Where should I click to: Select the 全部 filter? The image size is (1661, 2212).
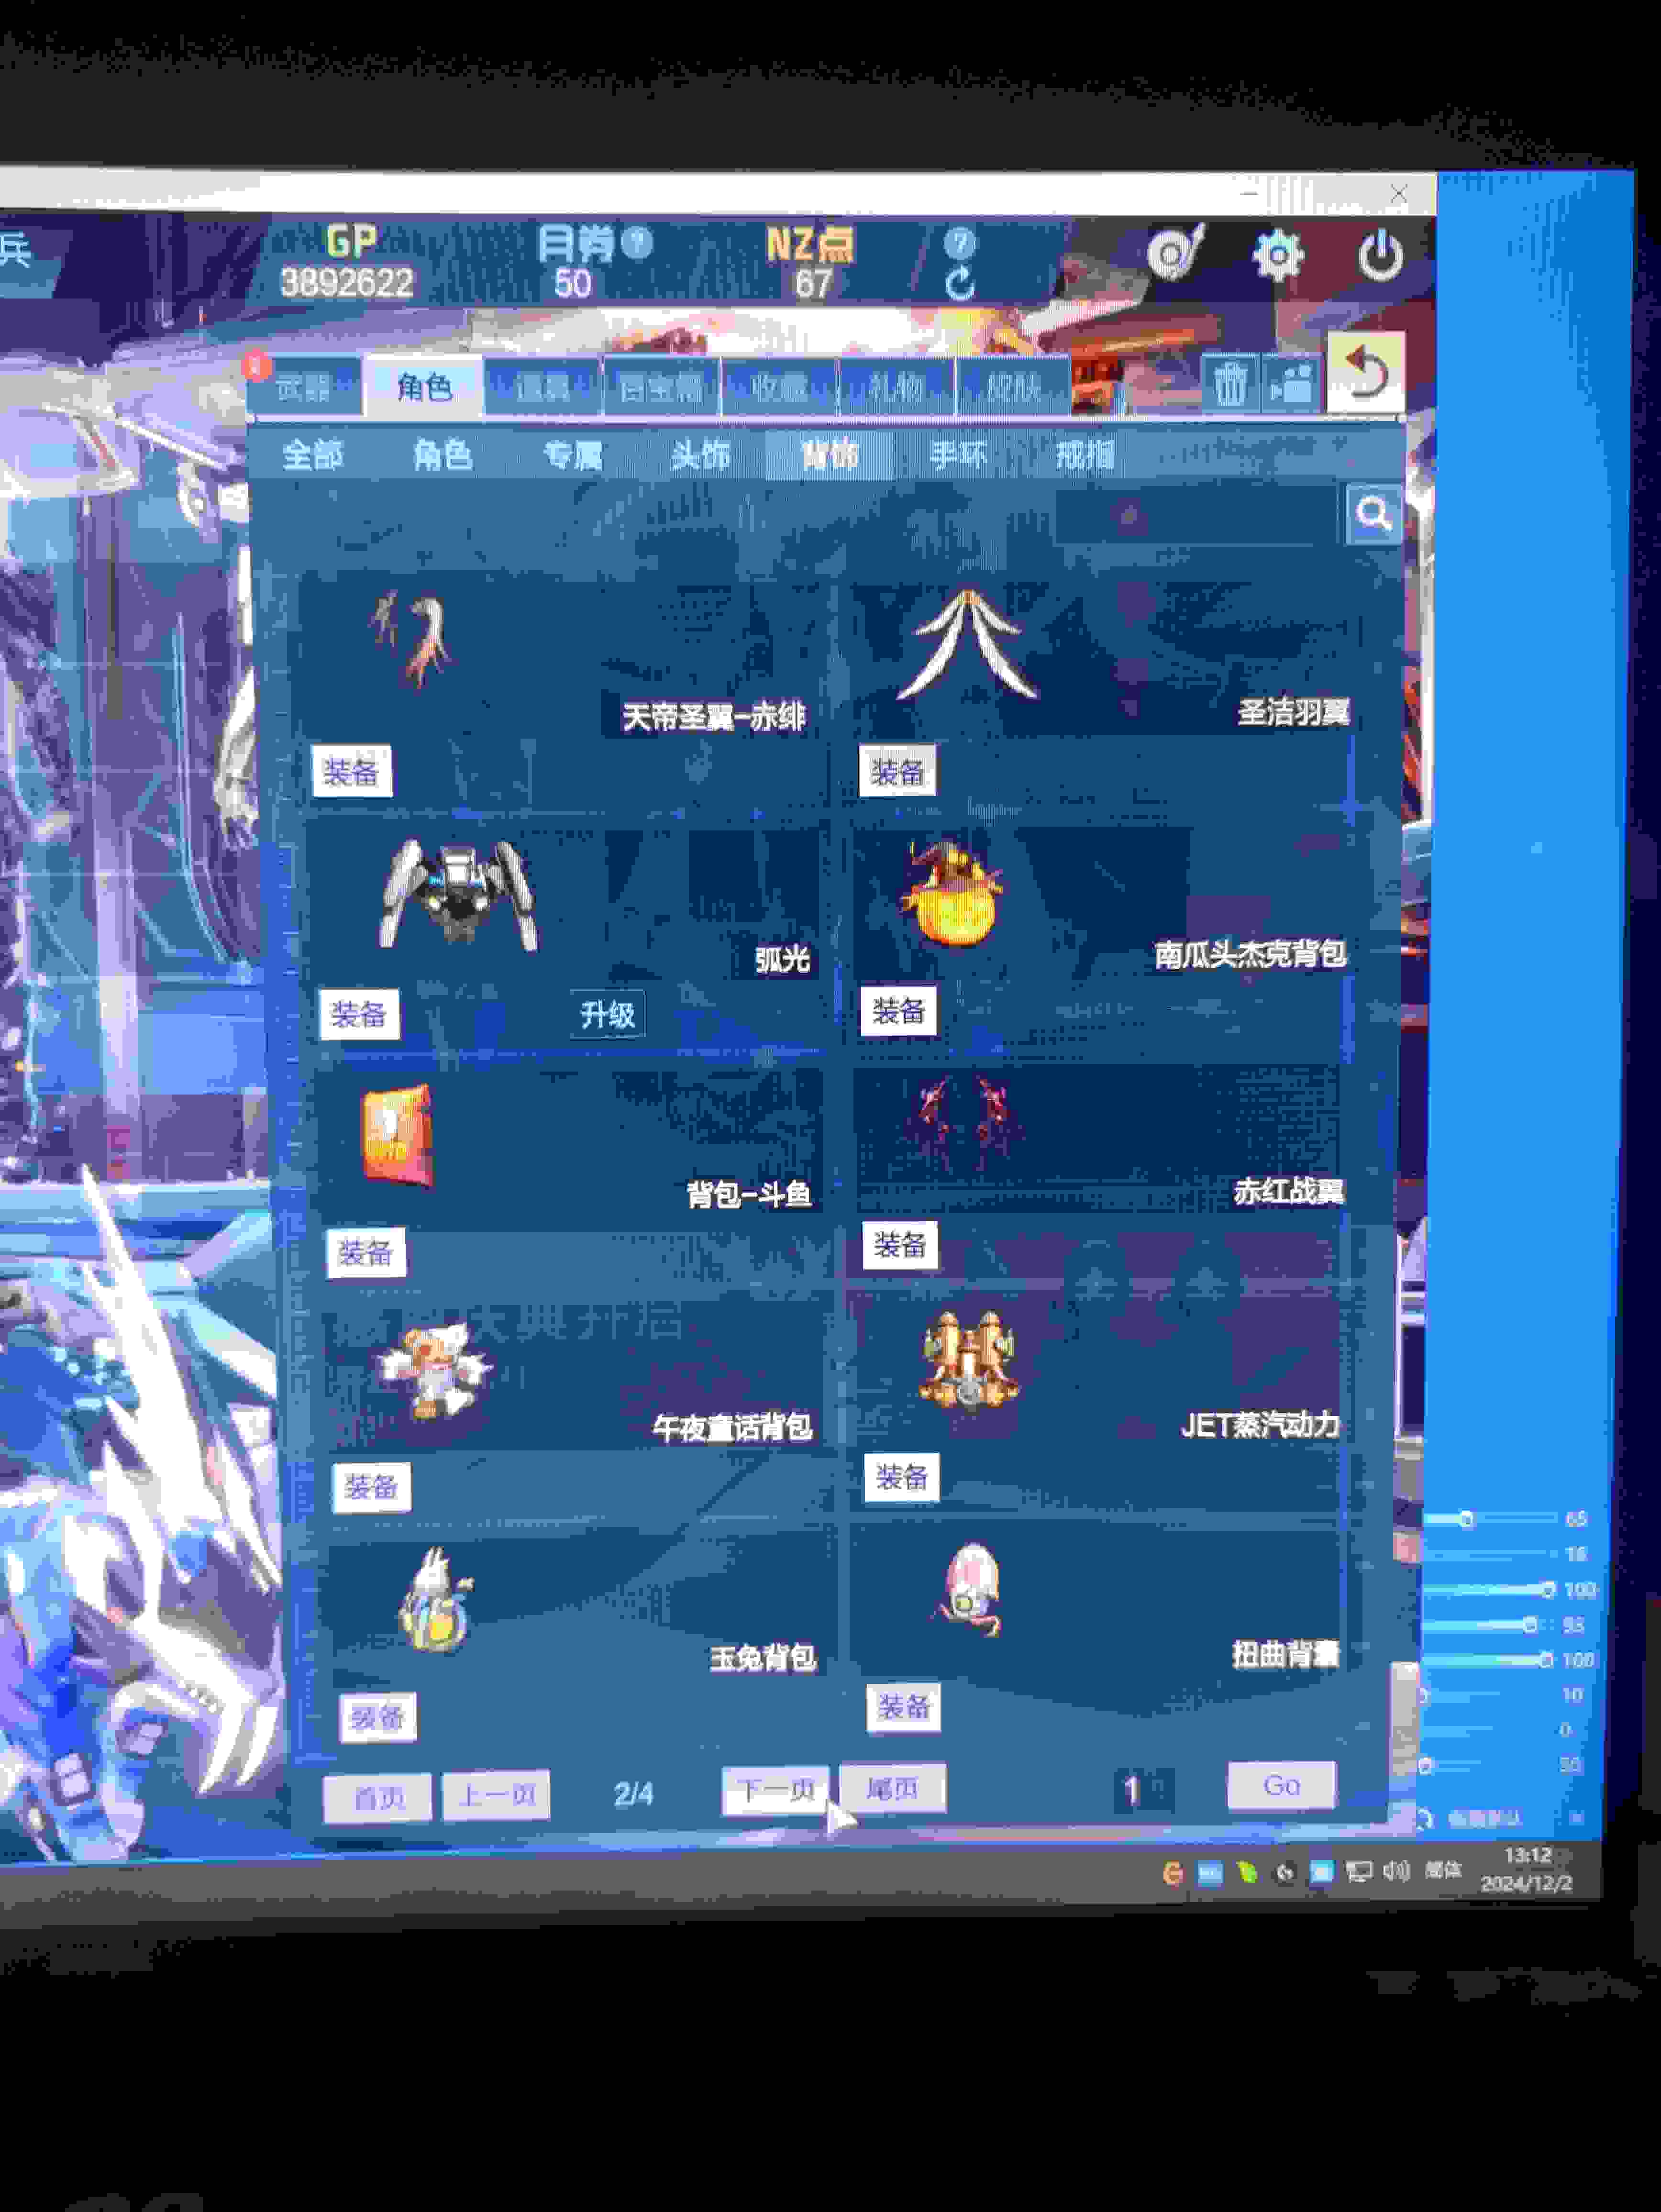[x=312, y=455]
